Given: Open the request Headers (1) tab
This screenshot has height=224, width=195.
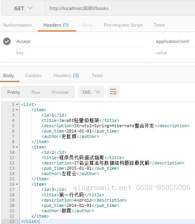Looking at the screenshot, I should click(x=56, y=25).
